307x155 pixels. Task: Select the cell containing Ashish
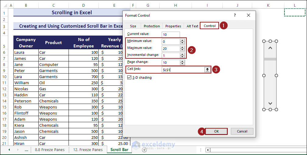click(26, 137)
